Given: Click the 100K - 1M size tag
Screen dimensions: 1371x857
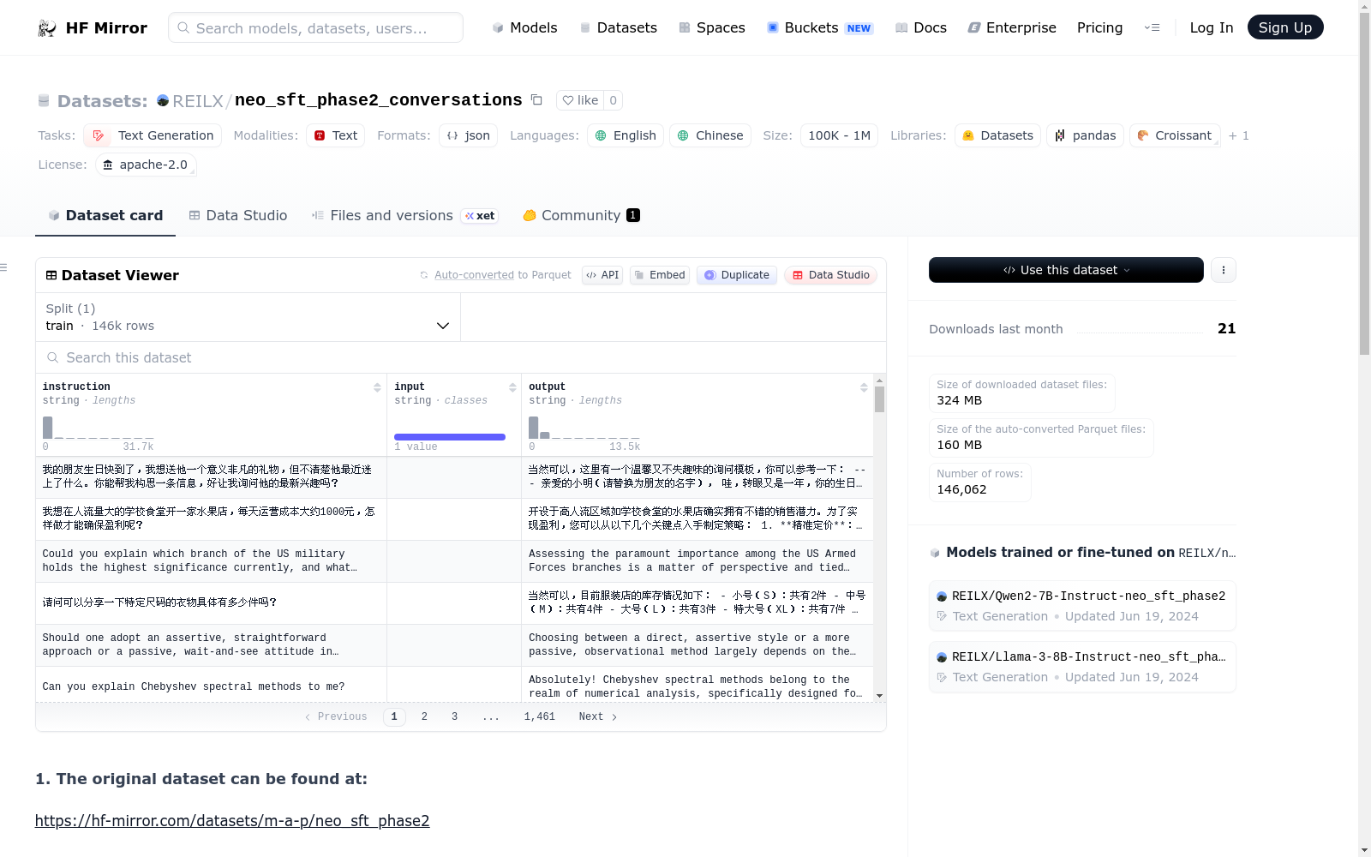Looking at the screenshot, I should (839, 135).
